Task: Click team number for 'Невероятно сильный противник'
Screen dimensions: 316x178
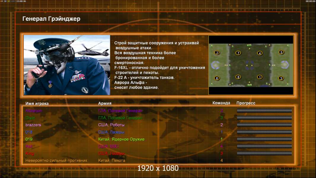Action: click(x=222, y=160)
